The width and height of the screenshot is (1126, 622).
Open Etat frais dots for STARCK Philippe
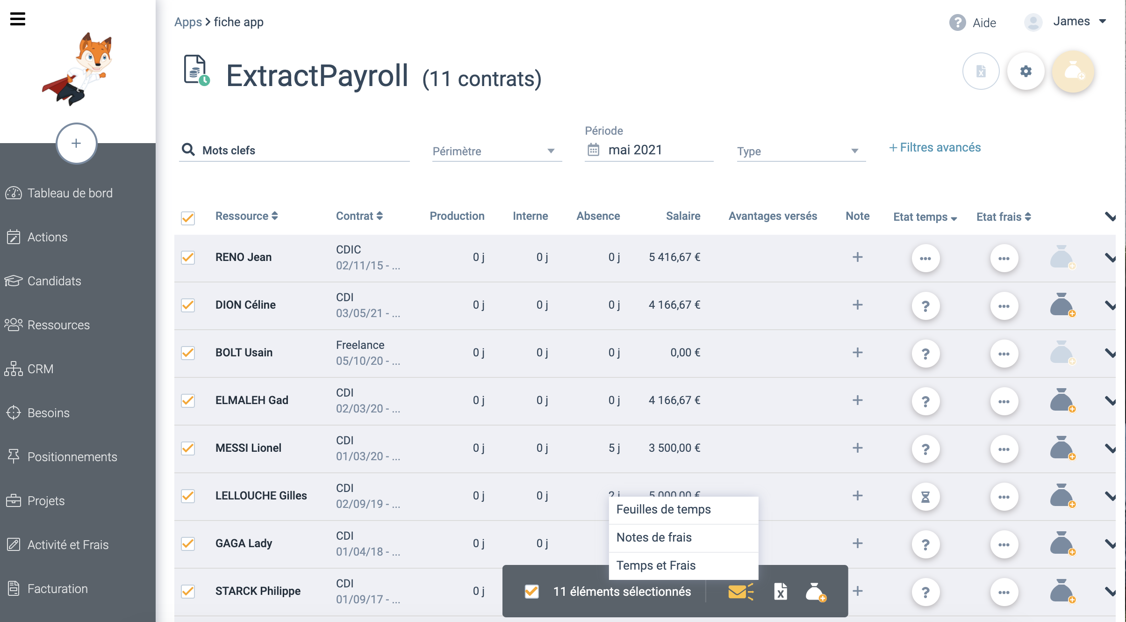1004,592
